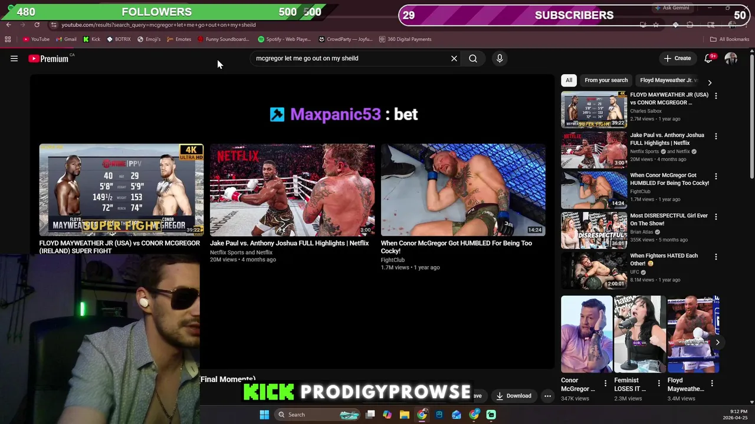Image resolution: width=755 pixels, height=424 pixels.
Task: Select the Floyd Mayweather Jr. chip
Action: [668, 80]
